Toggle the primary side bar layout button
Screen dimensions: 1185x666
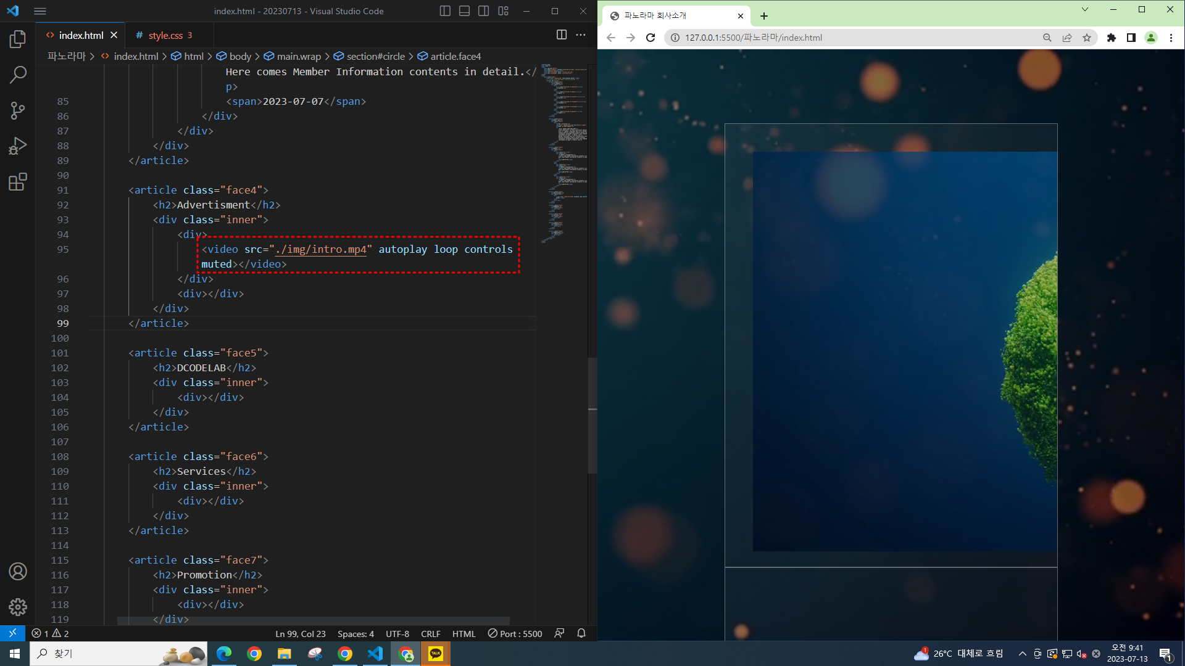tap(445, 11)
